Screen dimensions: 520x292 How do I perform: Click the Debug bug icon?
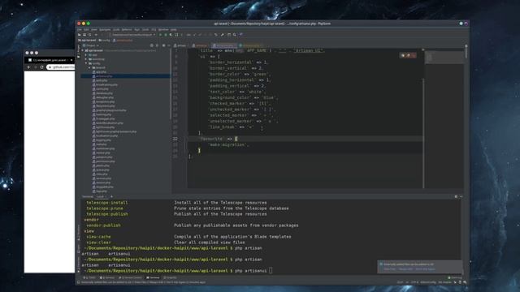click(x=166, y=35)
